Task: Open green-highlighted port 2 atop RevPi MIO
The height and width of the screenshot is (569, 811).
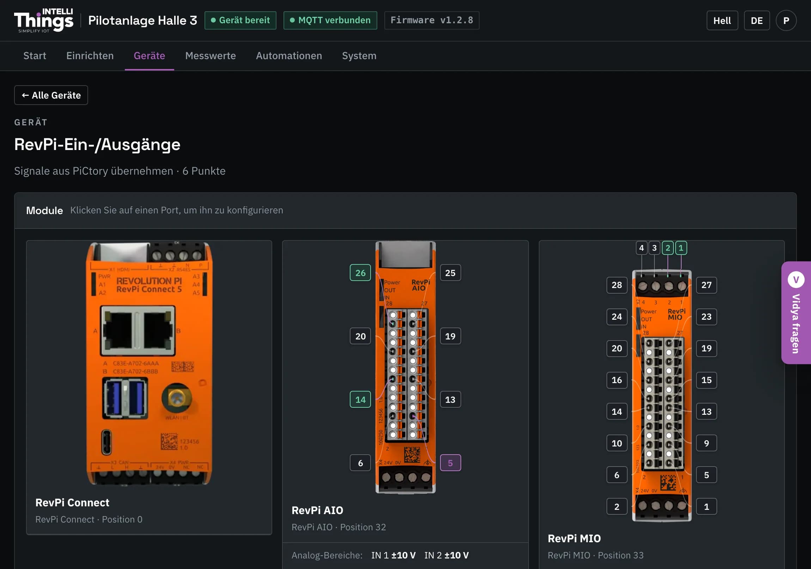Action: (667, 248)
